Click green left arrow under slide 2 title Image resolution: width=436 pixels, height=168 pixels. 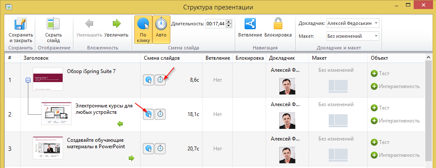[x=120, y=124]
